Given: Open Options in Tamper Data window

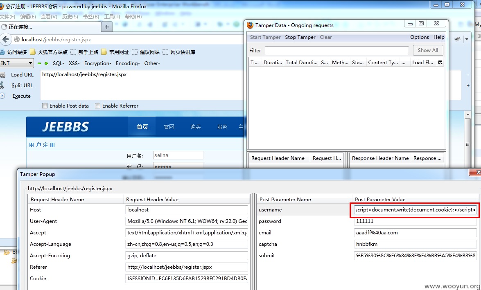Looking at the screenshot, I should [x=419, y=37].
